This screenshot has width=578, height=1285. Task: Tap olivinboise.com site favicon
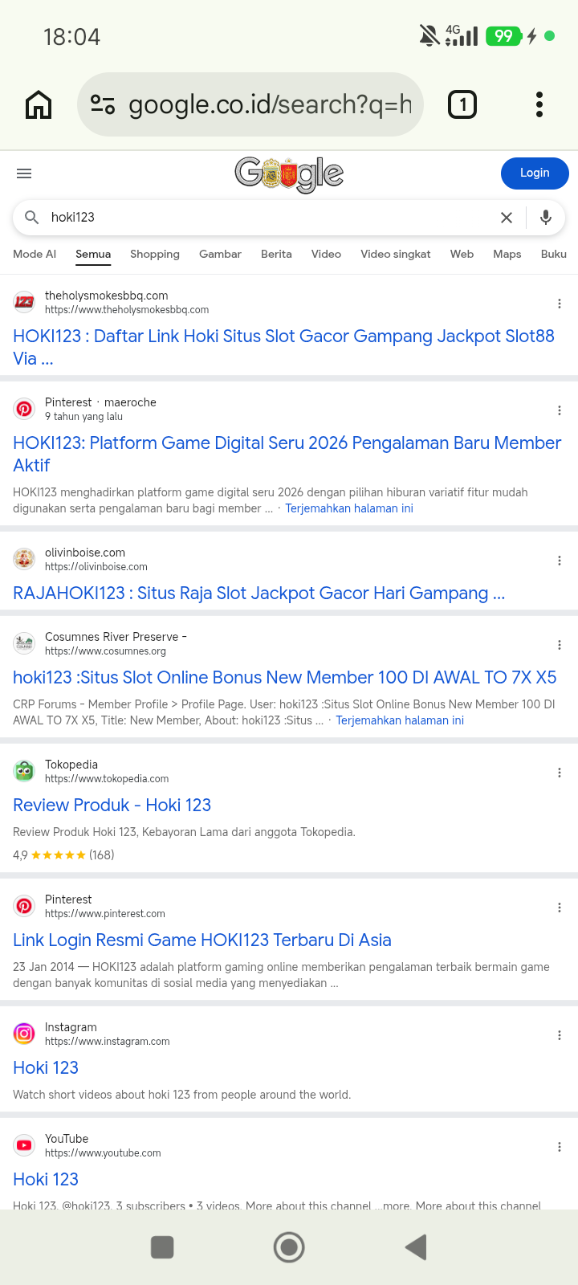[24, 559]
